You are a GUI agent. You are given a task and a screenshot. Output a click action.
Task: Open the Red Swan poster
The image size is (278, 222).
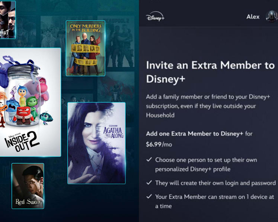click(28, 186)
